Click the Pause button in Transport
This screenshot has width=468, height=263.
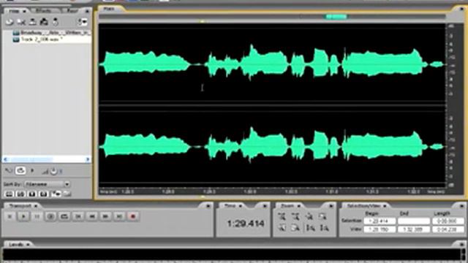tap(37, 216)
